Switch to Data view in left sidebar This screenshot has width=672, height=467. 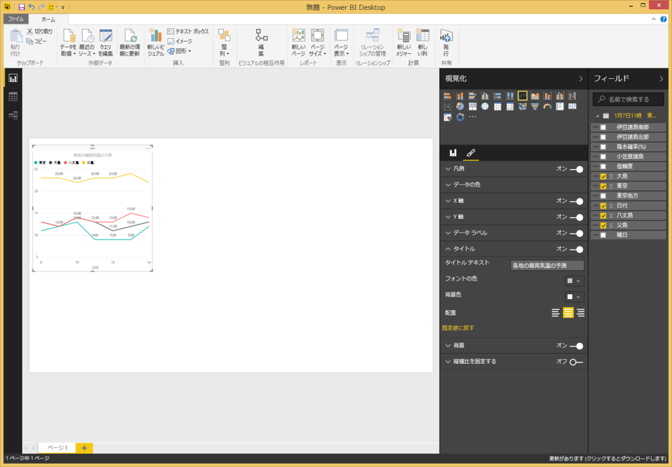point(13,97)
